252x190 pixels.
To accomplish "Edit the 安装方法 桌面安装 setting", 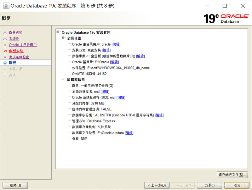I will click(106, 50).
